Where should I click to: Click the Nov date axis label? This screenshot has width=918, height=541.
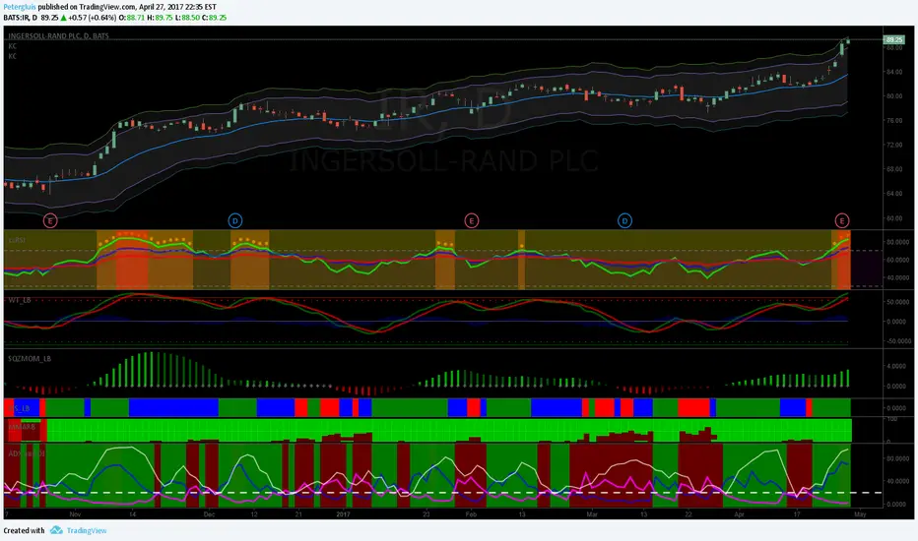[75, 514]
